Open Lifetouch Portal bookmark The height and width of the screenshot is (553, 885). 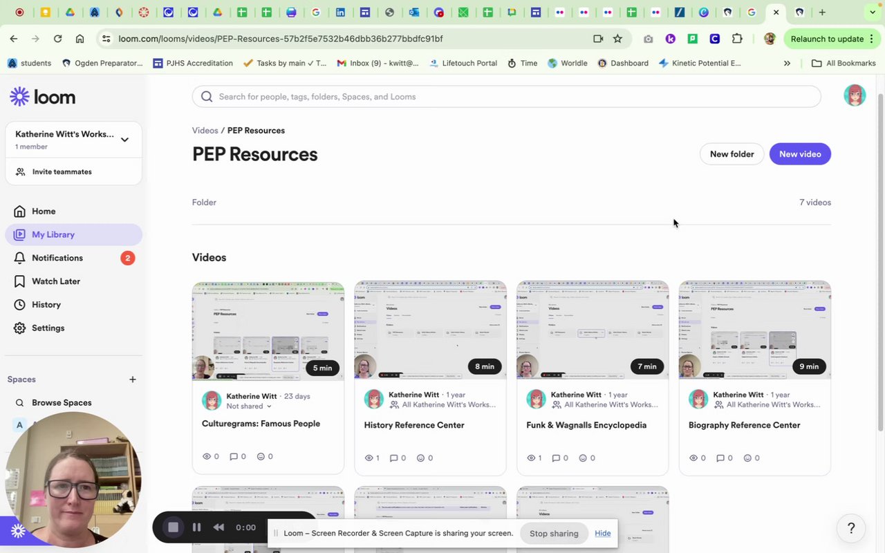pos(463,63)
